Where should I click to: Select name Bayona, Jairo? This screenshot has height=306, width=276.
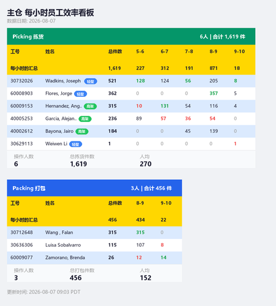[59, 131]
